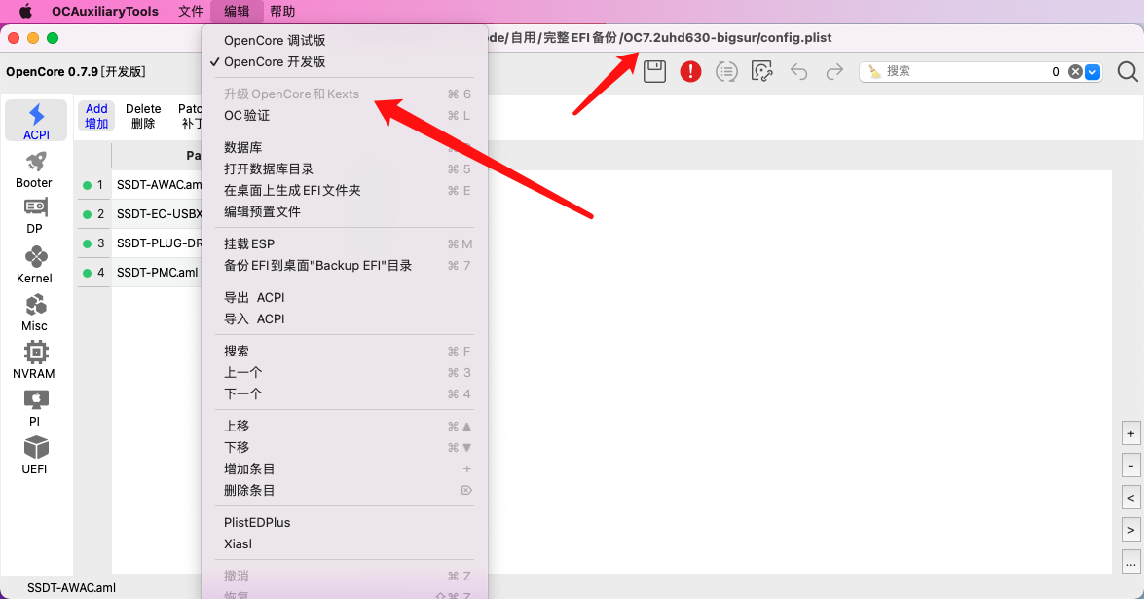Choose 上一个 menu item
This screenshot has height=599, width=1144.
pyautogui.click(x=345, y=373)
